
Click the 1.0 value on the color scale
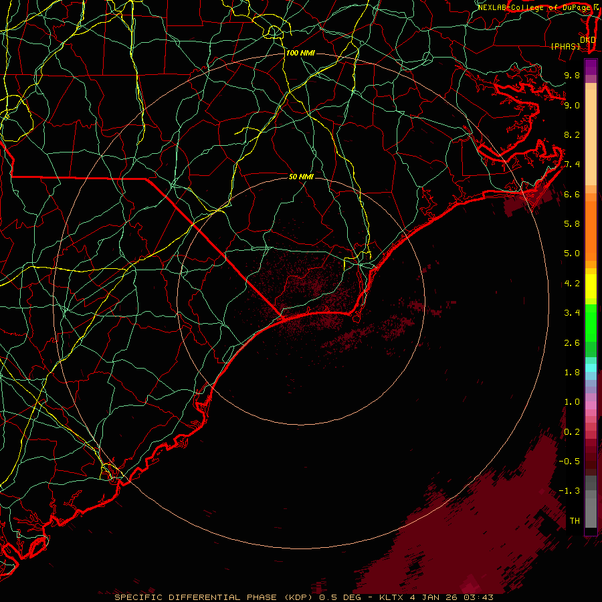(x=572, y=402)
